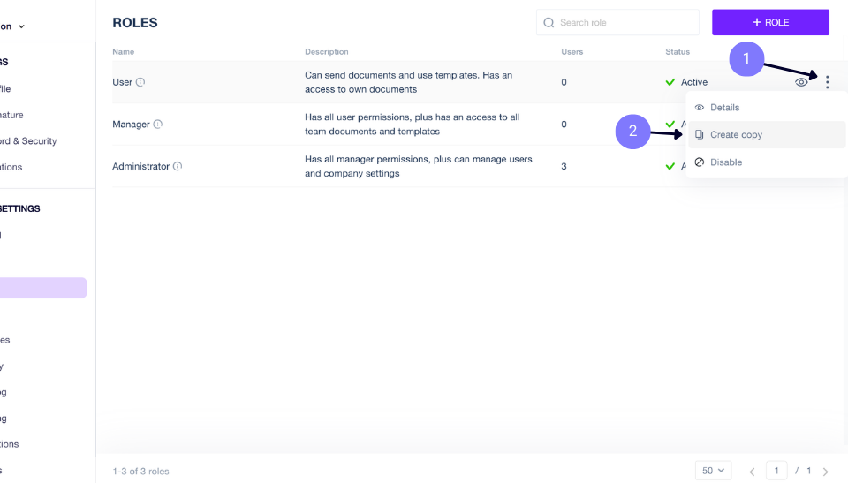Click the Status column header

click(x=678, y=52)
